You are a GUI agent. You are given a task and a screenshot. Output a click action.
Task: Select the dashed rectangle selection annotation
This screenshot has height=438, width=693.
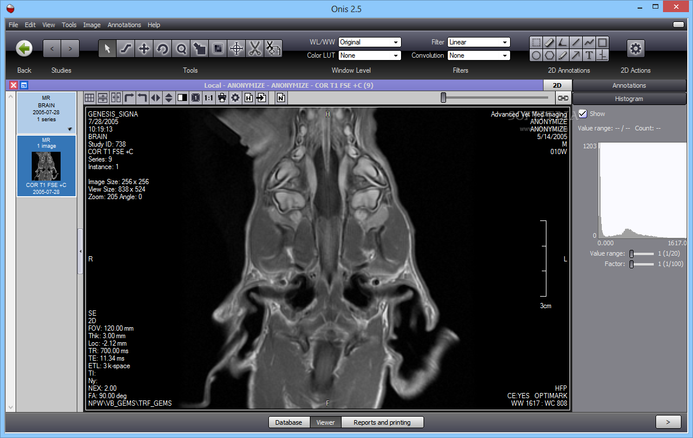536,42
